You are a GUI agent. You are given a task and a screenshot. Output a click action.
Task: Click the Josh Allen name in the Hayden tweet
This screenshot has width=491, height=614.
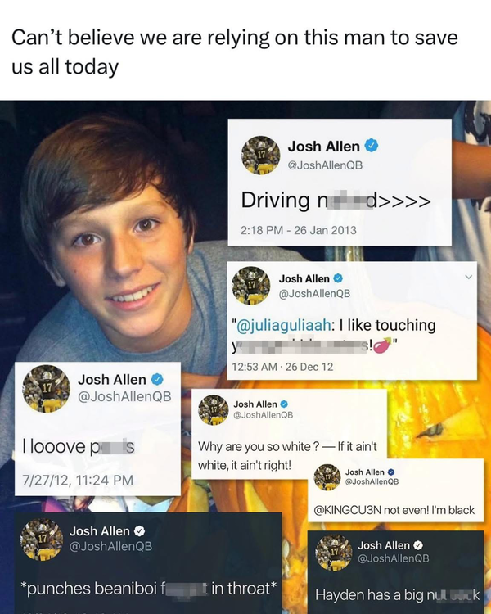pos(384,545)
